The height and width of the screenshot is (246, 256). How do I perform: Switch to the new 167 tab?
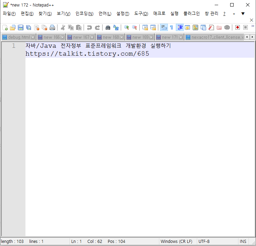(x=81, y=37)
